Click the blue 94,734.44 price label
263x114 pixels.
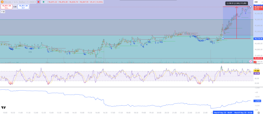point(258,39)
